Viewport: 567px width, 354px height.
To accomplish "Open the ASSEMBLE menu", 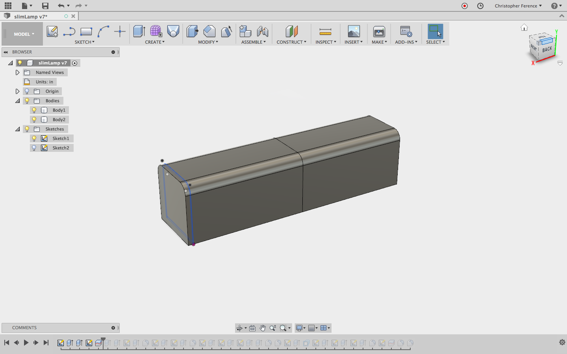I will pyautogui.click(x=254, y=42).
